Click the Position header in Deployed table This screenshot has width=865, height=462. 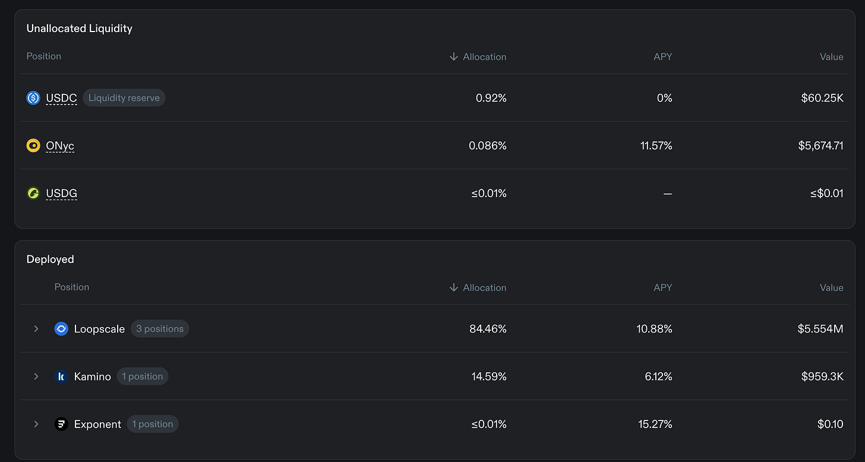pyautogui.click(x=72, y=287)
